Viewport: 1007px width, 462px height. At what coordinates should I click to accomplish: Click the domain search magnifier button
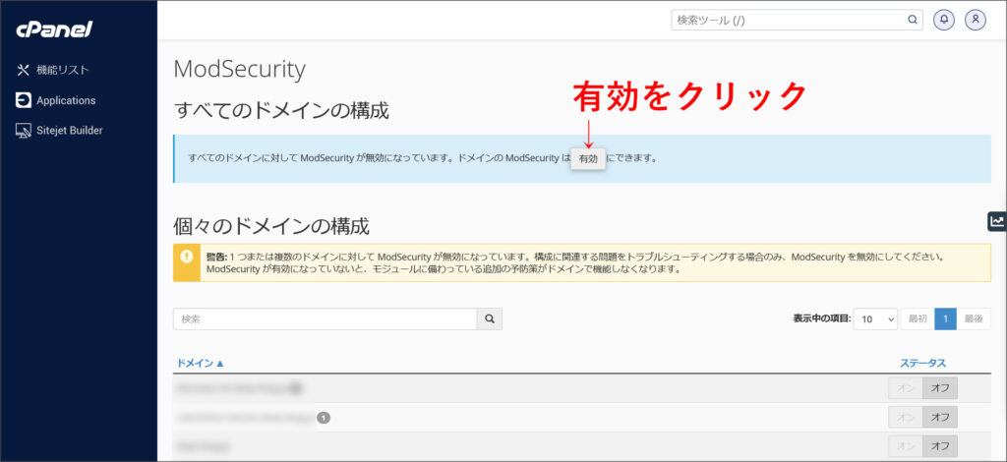[x=490, y=318]
